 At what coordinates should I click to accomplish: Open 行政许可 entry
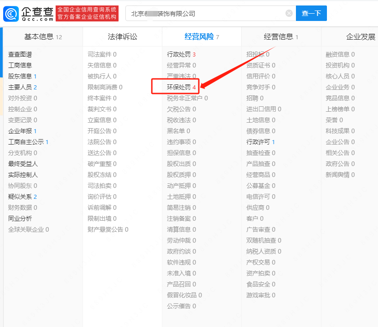(261, 142)
